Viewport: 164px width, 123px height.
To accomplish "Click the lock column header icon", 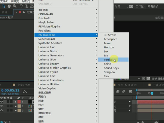I will pyautogui.click(x=11, y=98).
